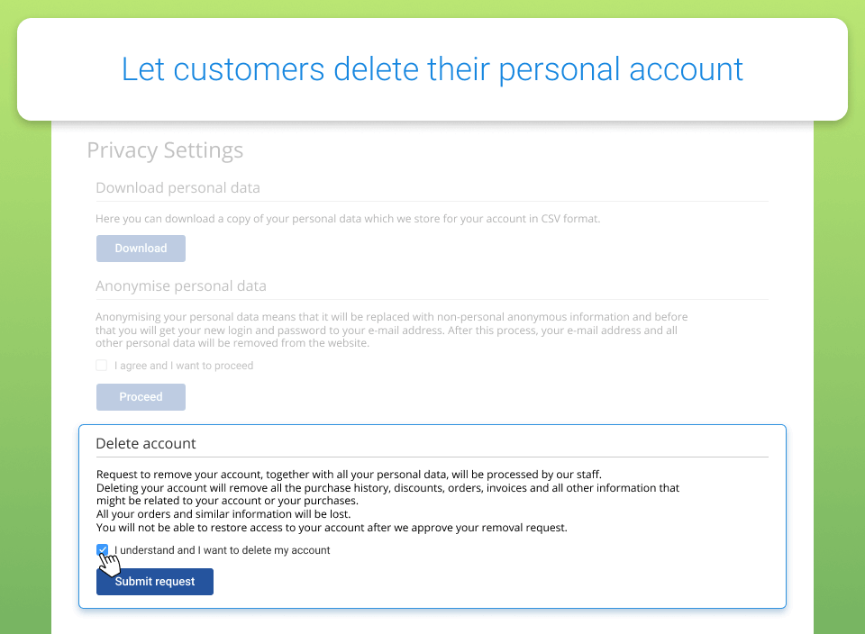The image size is (865, 634).
Task: Click the Download personal data heading
Action: coord(178,188)
